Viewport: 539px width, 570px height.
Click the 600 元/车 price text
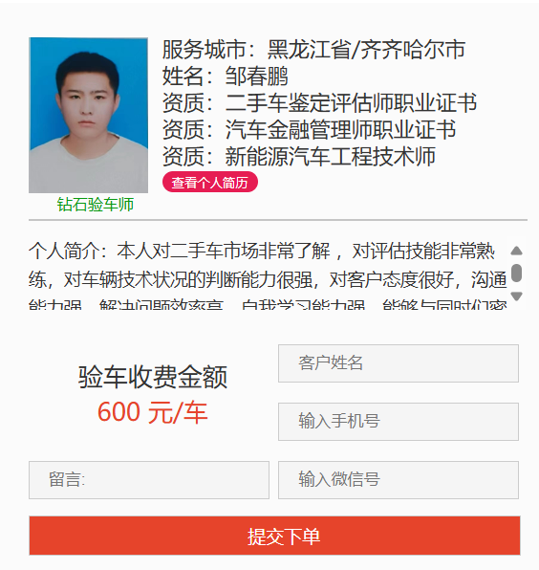[153, 412]
